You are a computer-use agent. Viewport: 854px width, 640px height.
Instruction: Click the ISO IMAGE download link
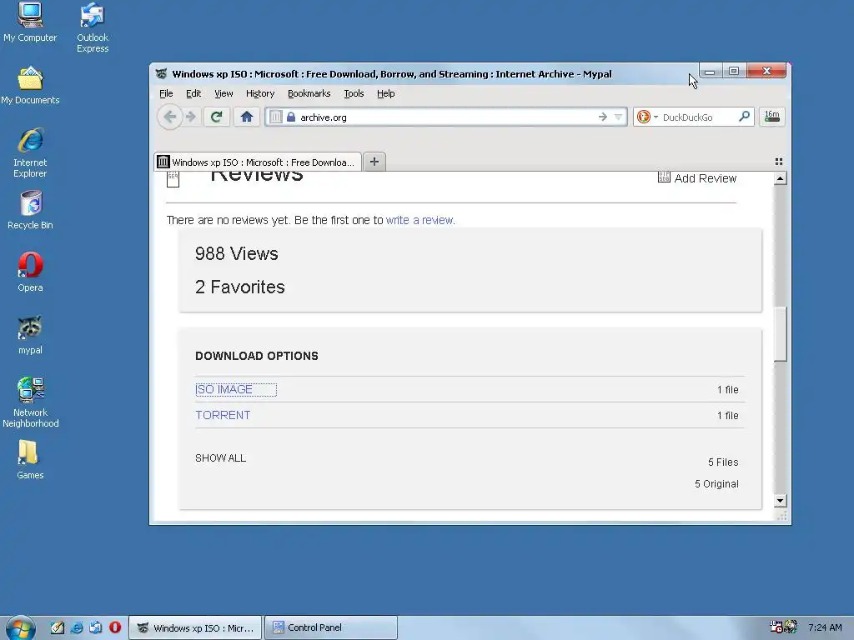pos(224,390)
